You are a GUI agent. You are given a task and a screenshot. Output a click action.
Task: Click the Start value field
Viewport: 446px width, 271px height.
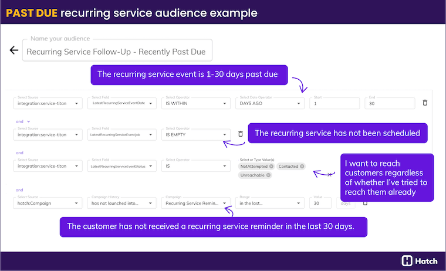[334, 103]
